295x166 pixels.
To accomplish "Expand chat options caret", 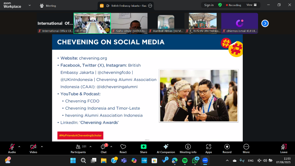I will point(111,147).
